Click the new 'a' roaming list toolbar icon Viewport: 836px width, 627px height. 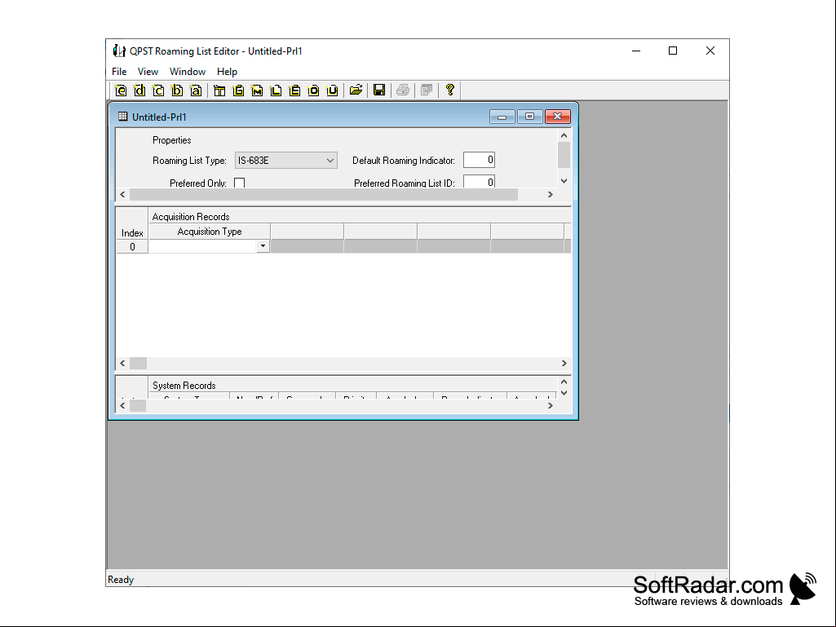click(x=196, y=91)
